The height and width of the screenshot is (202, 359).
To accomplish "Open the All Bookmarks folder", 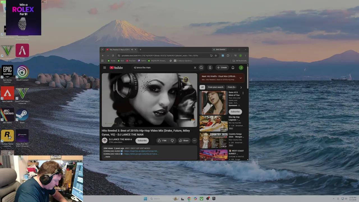I will (240, 61).
